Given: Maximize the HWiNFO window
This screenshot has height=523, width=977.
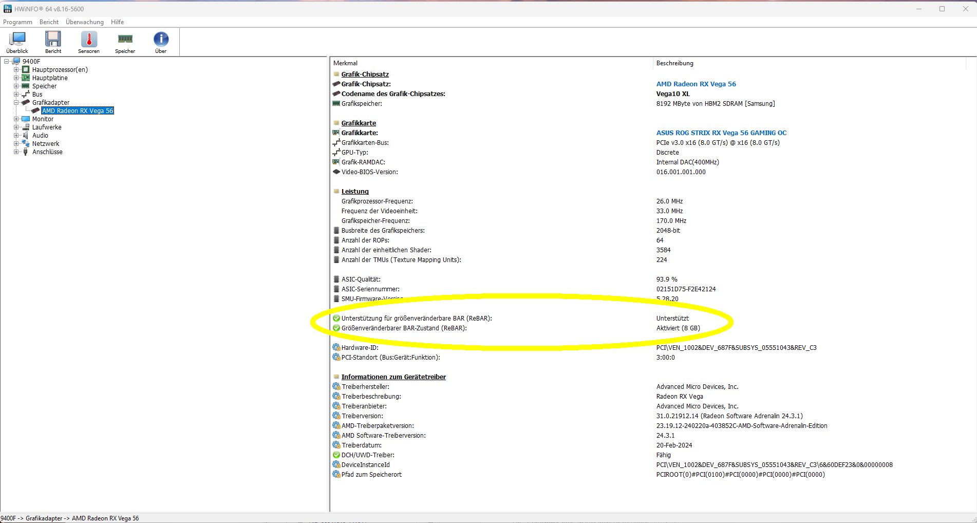Looking at the screenshot, I should pos(942,9).
